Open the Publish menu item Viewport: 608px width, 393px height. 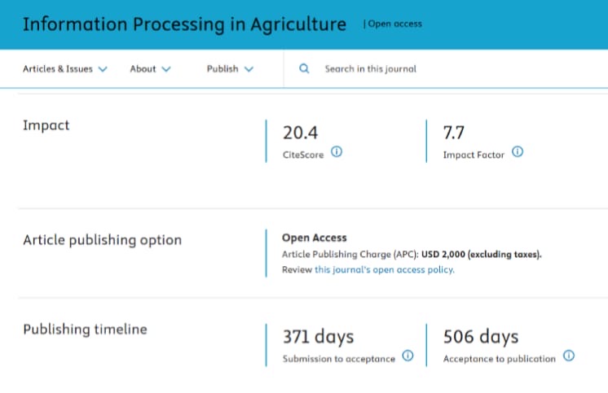(x=222, y=69)
